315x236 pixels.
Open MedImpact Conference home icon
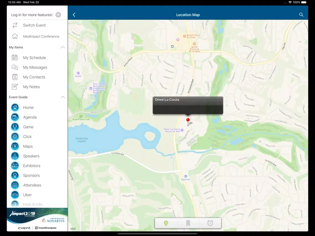coord(15,36)
